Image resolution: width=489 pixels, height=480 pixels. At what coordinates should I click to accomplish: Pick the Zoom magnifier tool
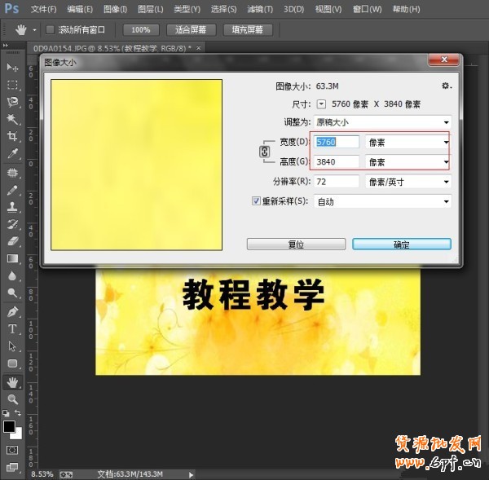pyautogui.click(x=12, y=399)
